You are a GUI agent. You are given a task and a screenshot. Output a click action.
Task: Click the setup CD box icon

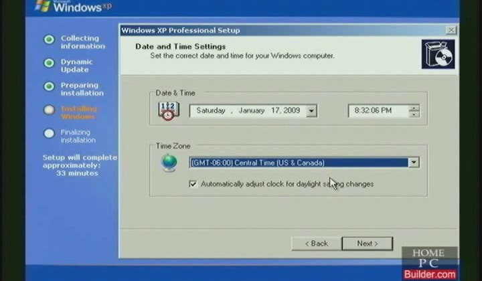[438, 54]
